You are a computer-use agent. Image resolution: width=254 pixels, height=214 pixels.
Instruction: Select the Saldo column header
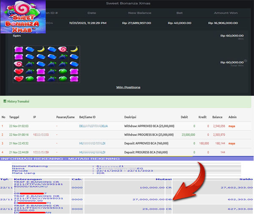tap(246, 179)
